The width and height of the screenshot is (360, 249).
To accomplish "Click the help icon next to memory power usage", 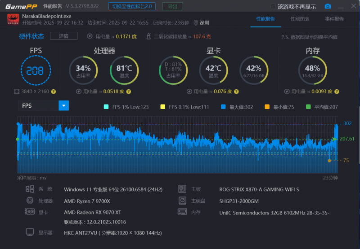I will [337, 92].
